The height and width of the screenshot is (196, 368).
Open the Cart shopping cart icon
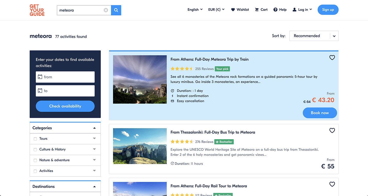click(x=257, y=10)
